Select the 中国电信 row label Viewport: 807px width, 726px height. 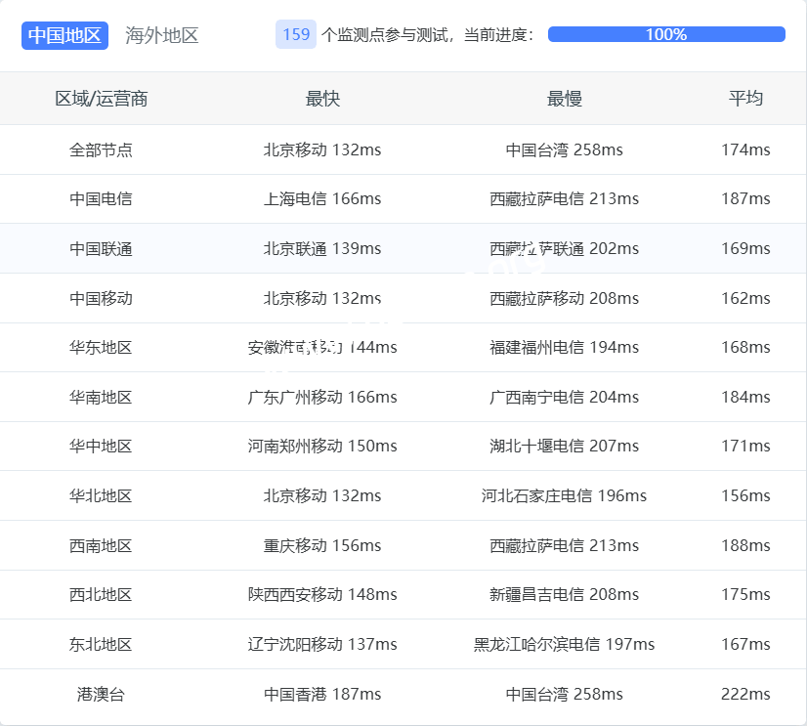pyautogui.click(x=101, y=198)
